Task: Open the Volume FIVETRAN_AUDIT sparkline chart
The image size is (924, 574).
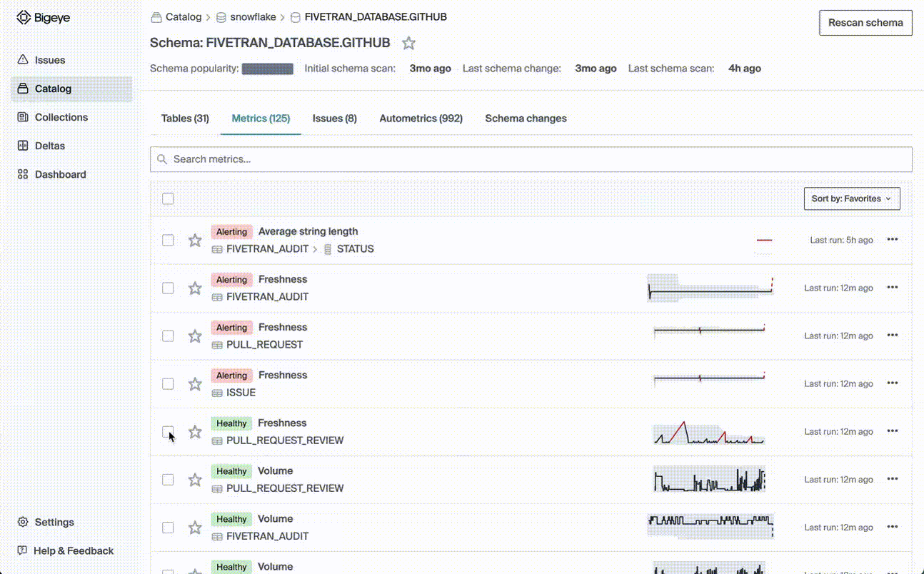Action: (710, 526)
